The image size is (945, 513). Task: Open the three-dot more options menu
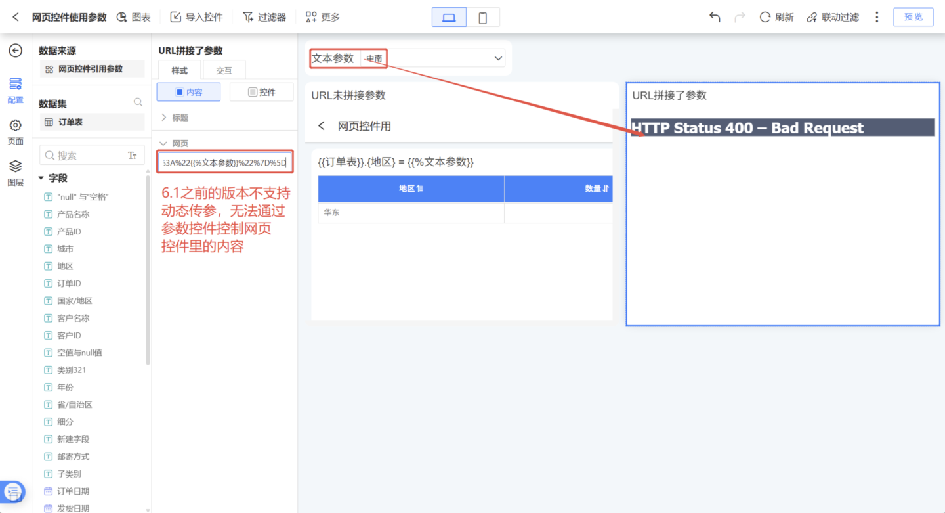(x=877, y=17)
